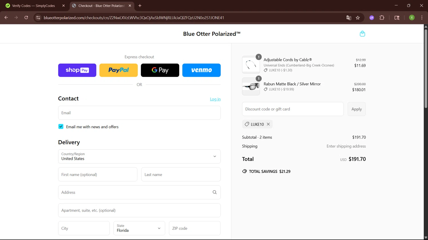Click the total savings tag icon

pyautogui.click(x=245, y=171)
